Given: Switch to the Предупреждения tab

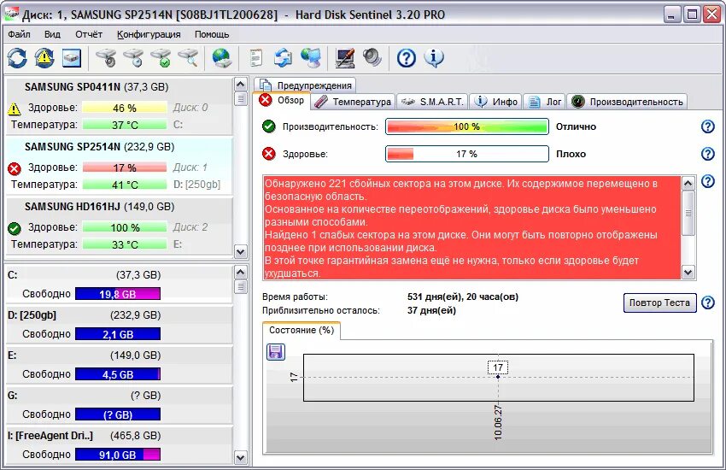Looking at the screenshot, I should click(306, 85).
